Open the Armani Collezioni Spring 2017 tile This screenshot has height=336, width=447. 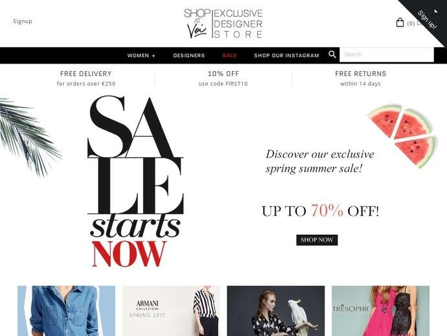click(171, 311)
